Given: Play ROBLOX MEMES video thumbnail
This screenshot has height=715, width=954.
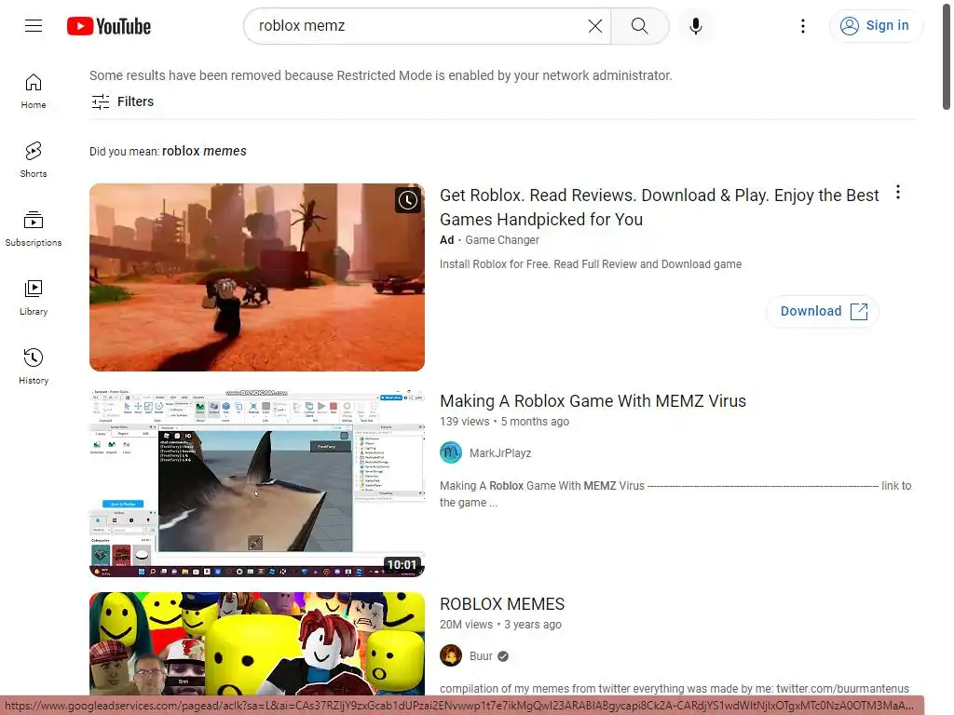Looking at the screenshot, I should coord(257,644).
